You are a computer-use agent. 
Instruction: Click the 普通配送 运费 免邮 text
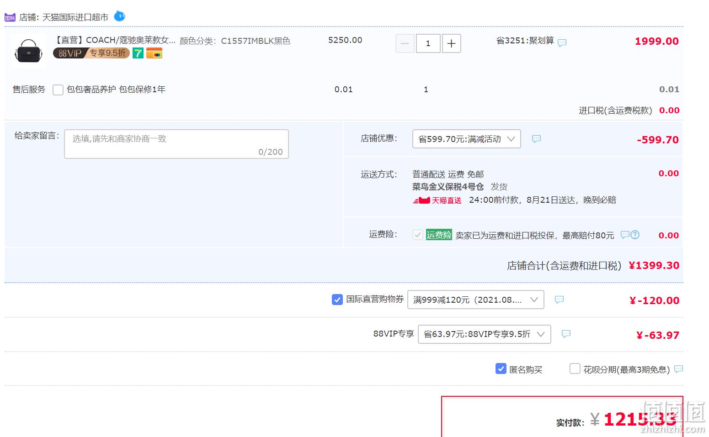[x=448, y=174]
